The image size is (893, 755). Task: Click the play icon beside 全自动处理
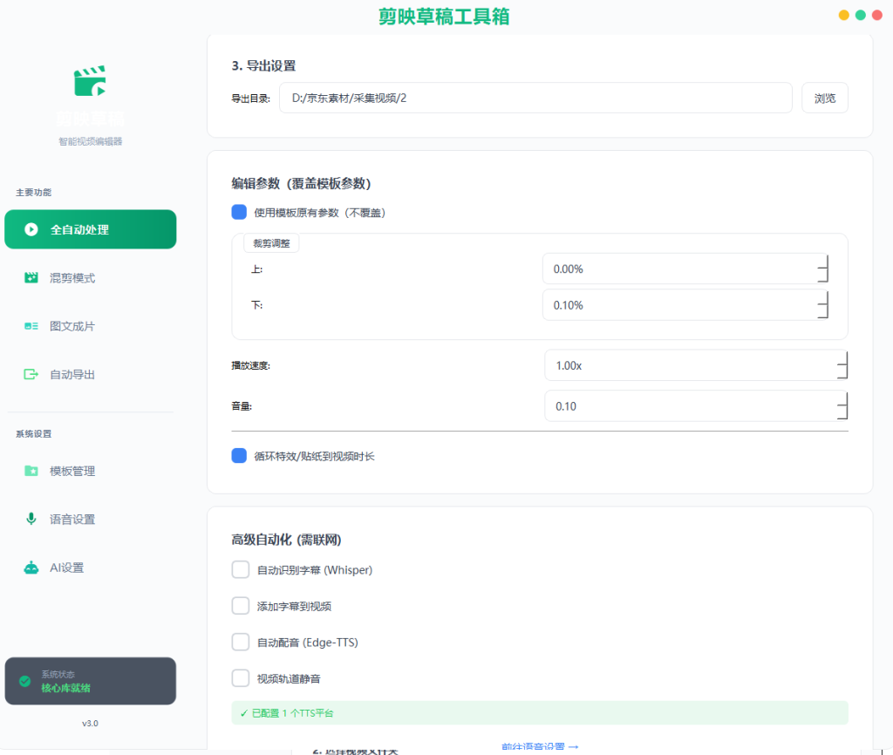[x=31, y=229]
